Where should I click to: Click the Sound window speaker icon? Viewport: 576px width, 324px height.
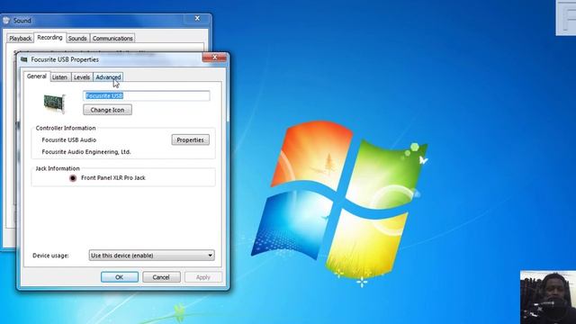click(x=6, y=21)
